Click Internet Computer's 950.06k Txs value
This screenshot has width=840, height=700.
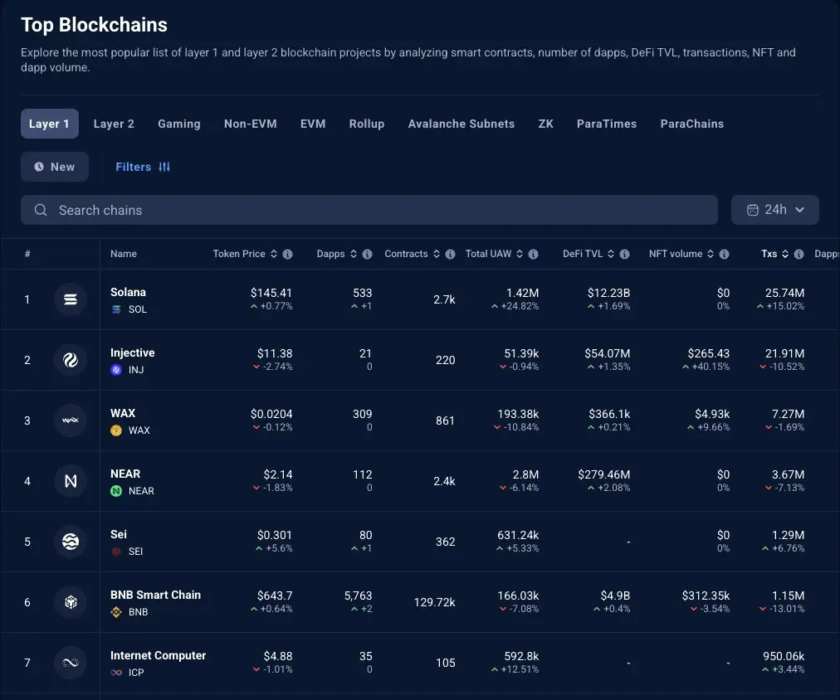point(784,655)
